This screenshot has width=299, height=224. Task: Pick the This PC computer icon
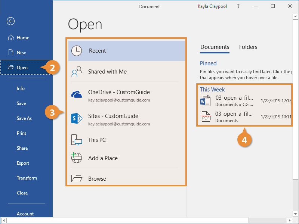point(77,140)
